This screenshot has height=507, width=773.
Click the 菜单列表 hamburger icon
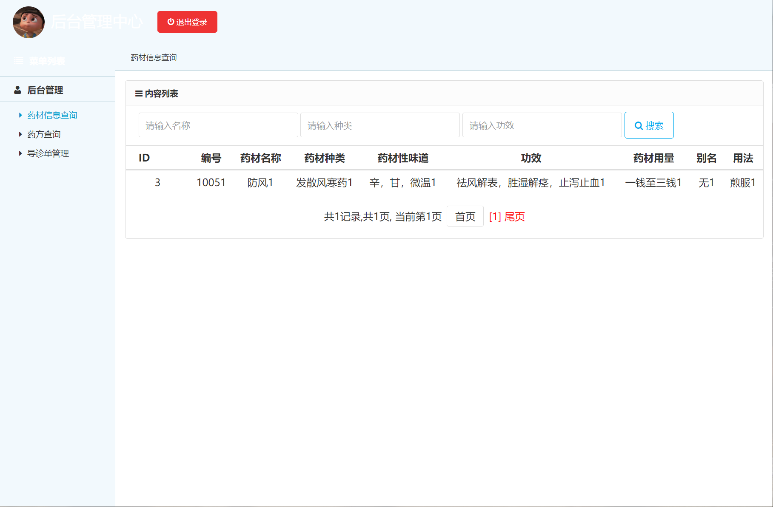18,60
